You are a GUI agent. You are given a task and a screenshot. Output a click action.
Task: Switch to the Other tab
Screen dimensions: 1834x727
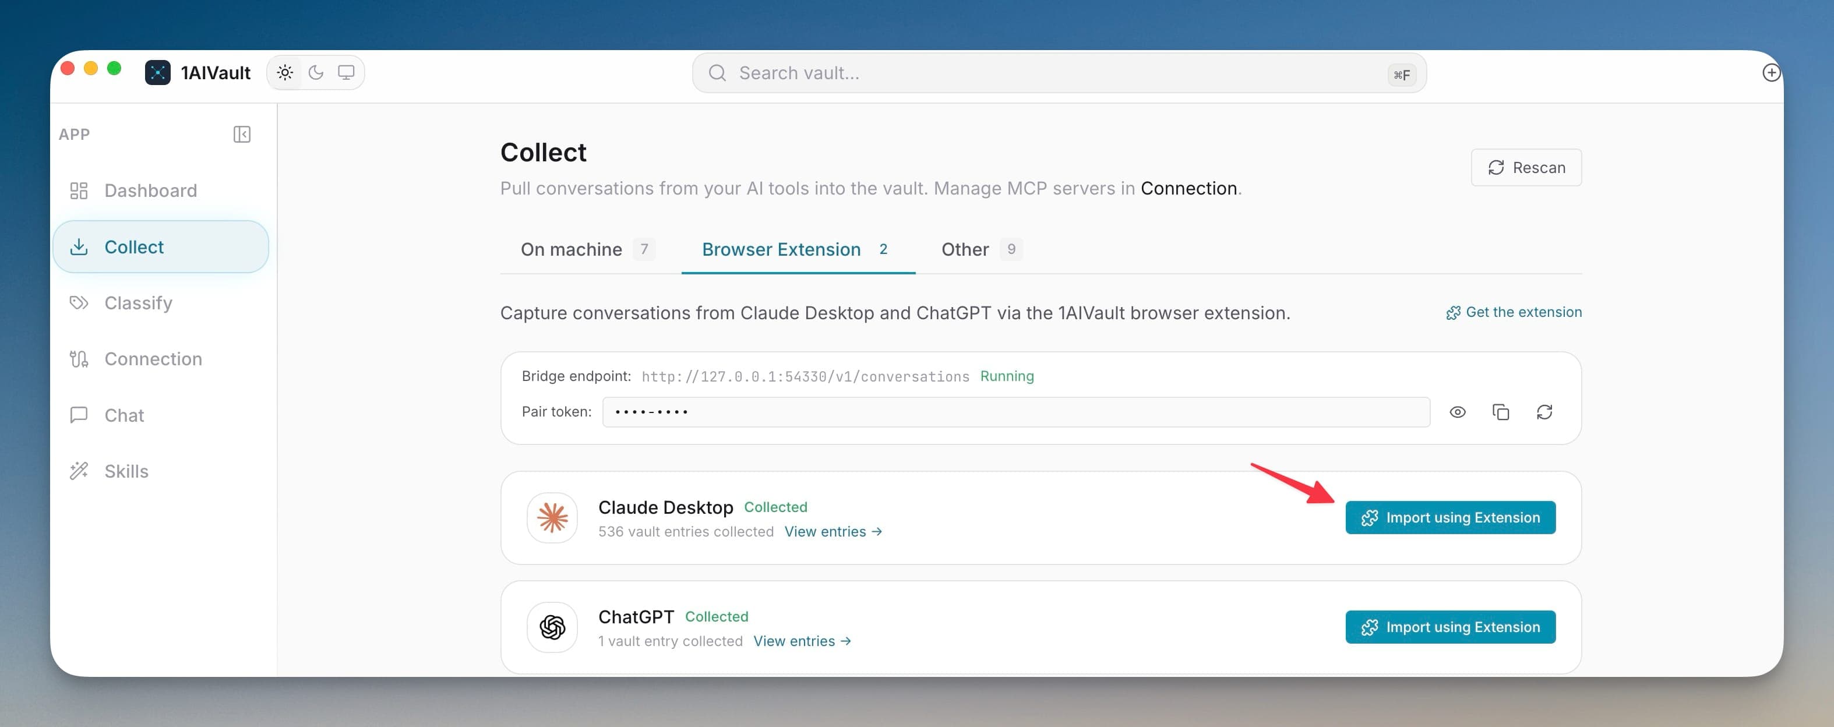pyautogui.click(x=982, y=249)
